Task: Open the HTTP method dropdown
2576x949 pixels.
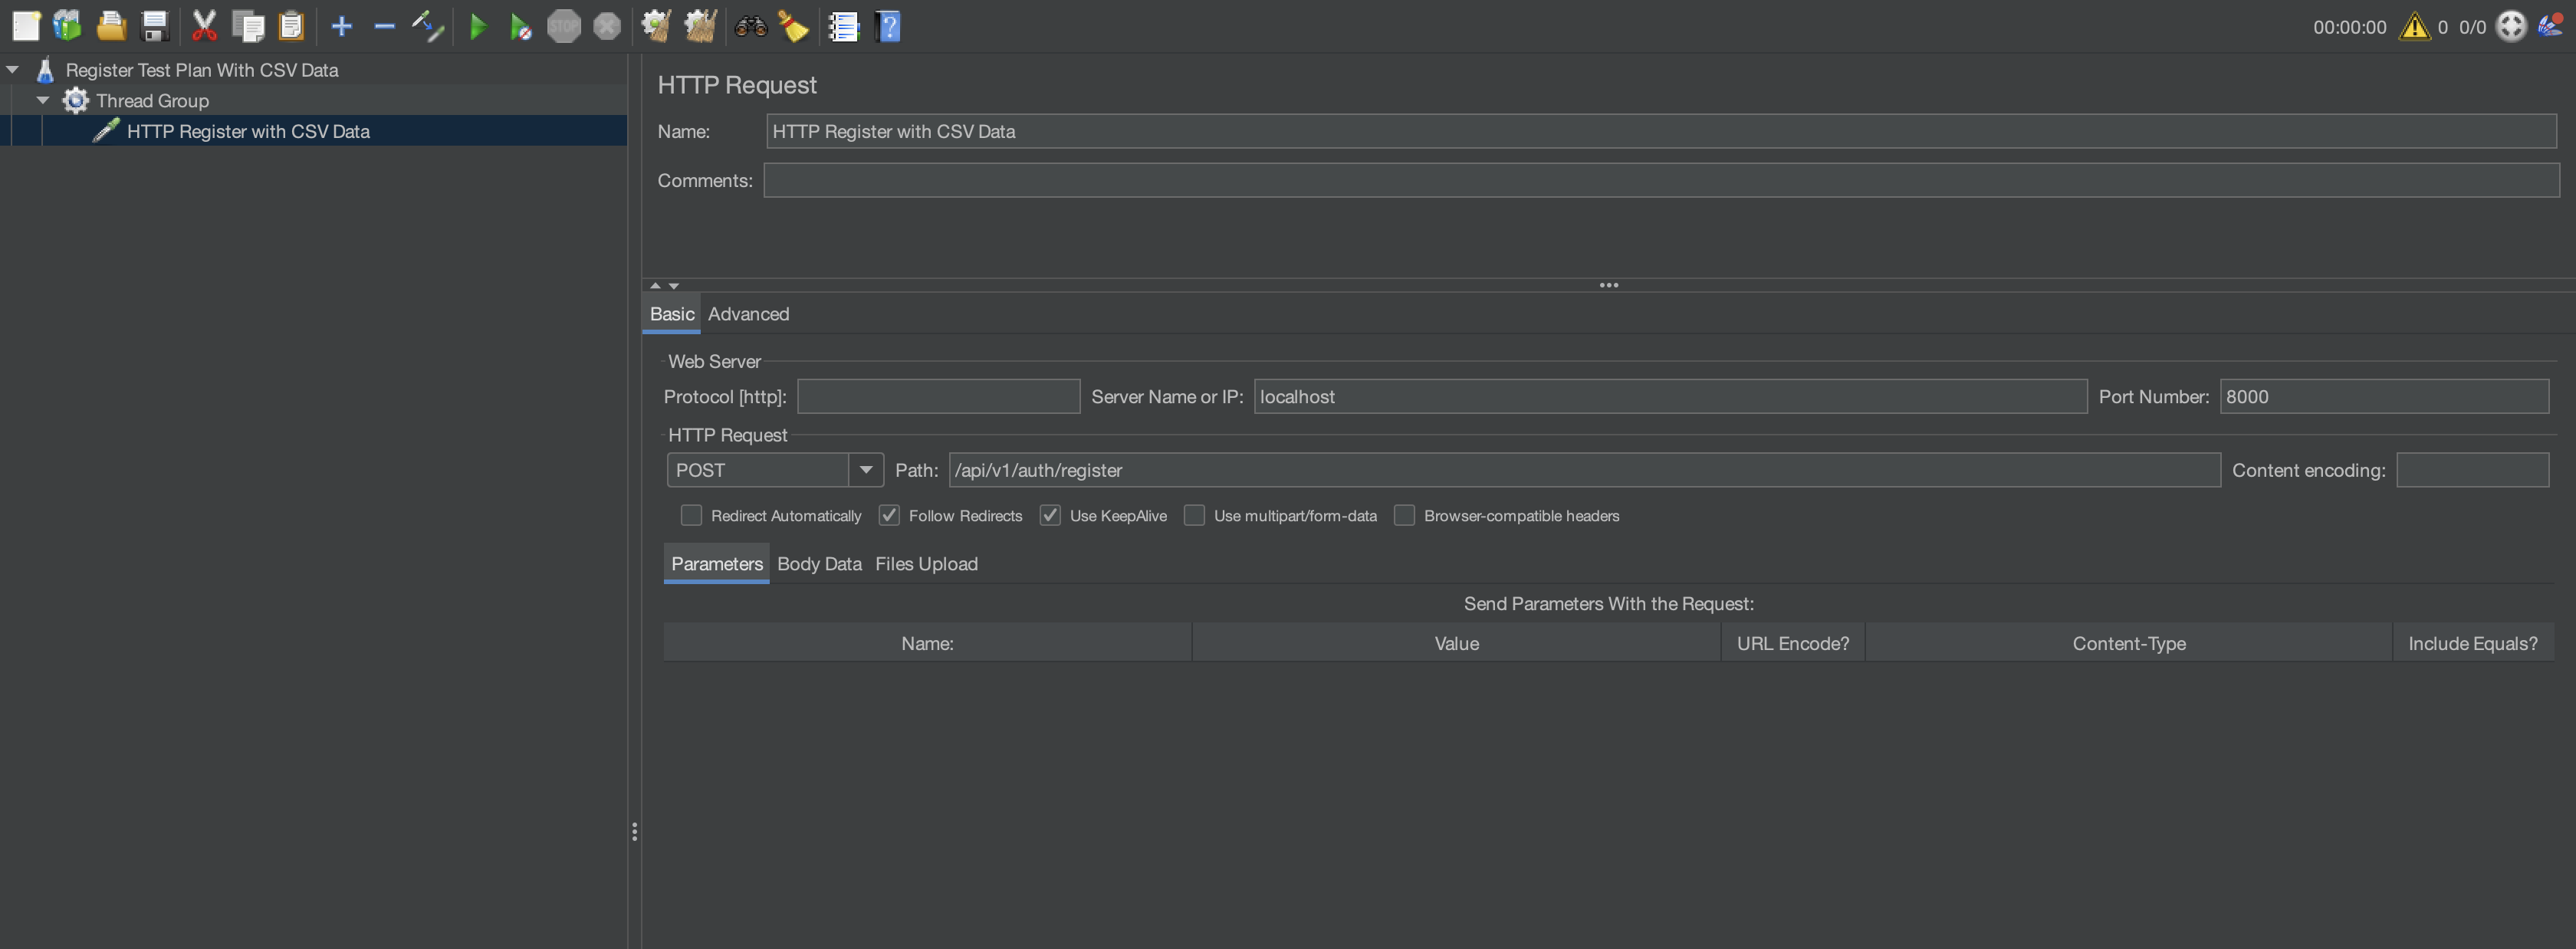Action: pyautogui.click(x=865, y=470)
